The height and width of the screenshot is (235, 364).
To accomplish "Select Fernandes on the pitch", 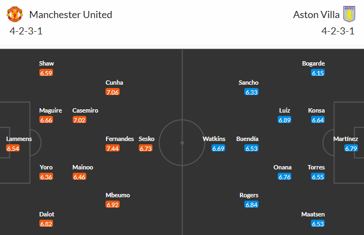I will [120, 139].
